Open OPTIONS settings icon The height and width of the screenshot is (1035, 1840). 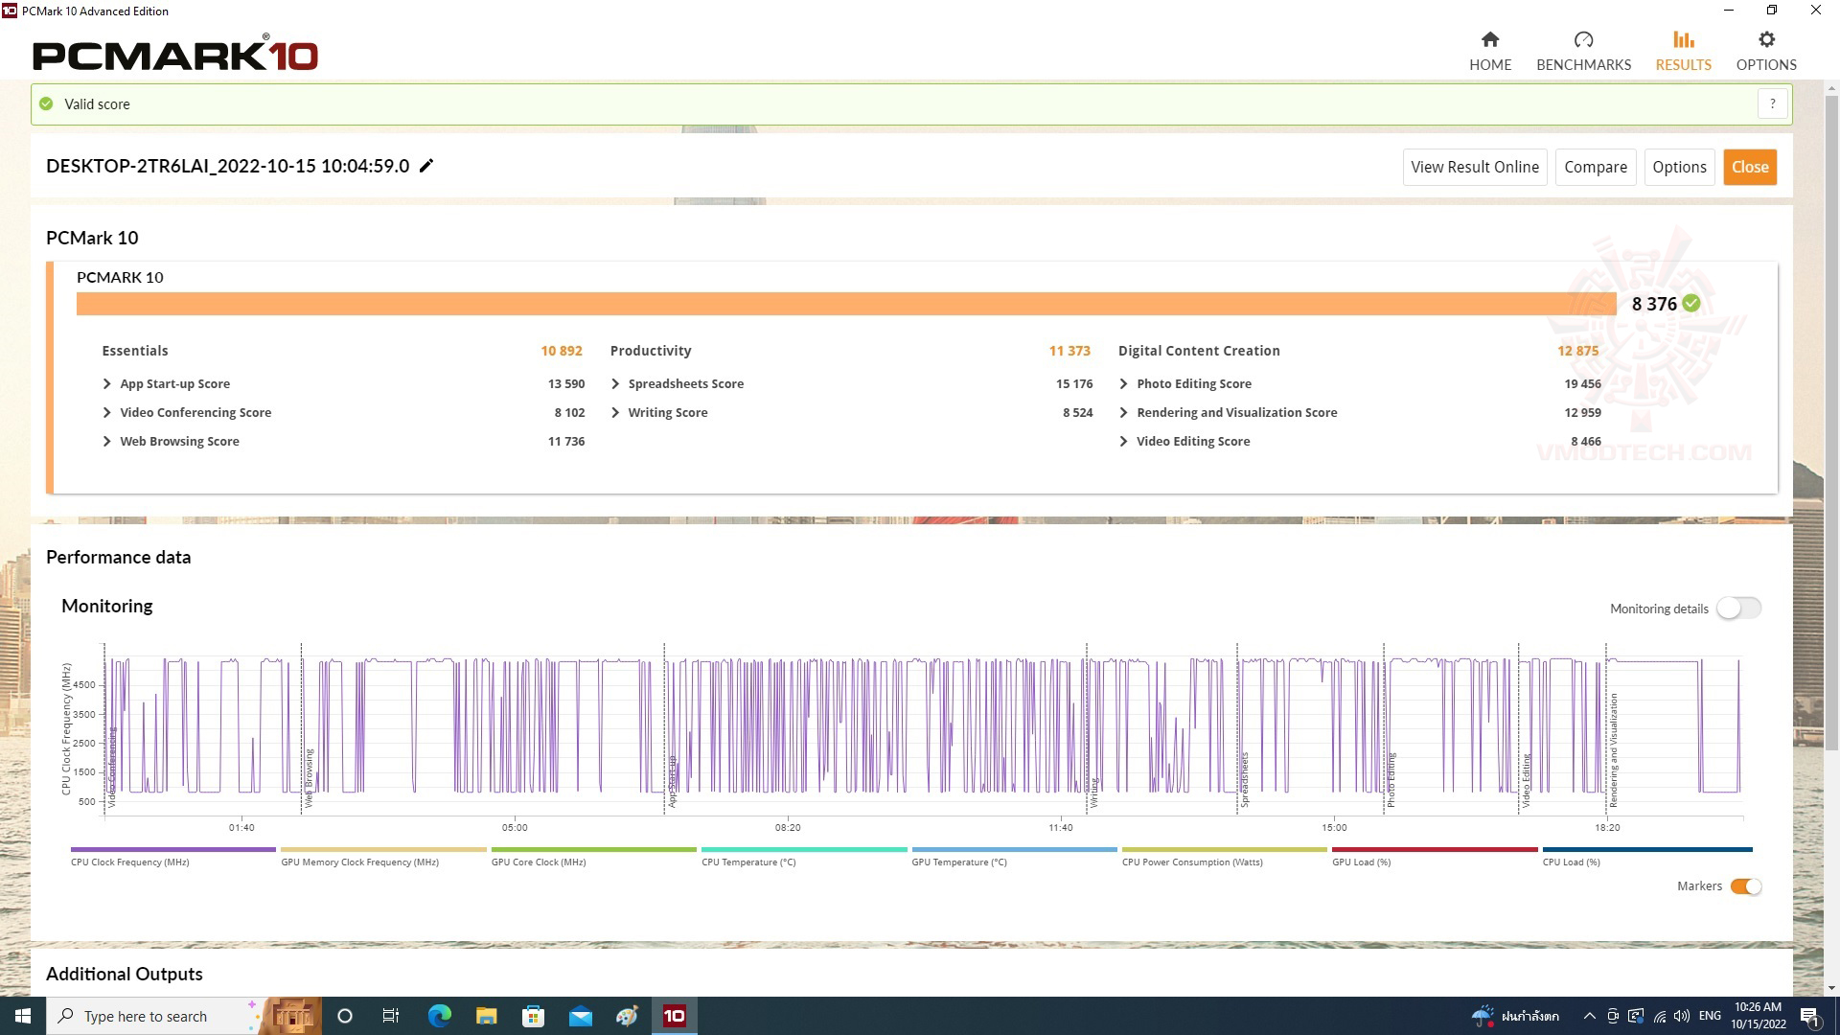(1764, 39)
